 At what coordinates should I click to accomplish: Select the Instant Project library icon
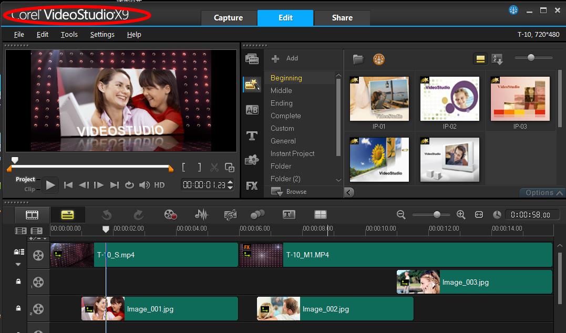click(x=252, y=84)
